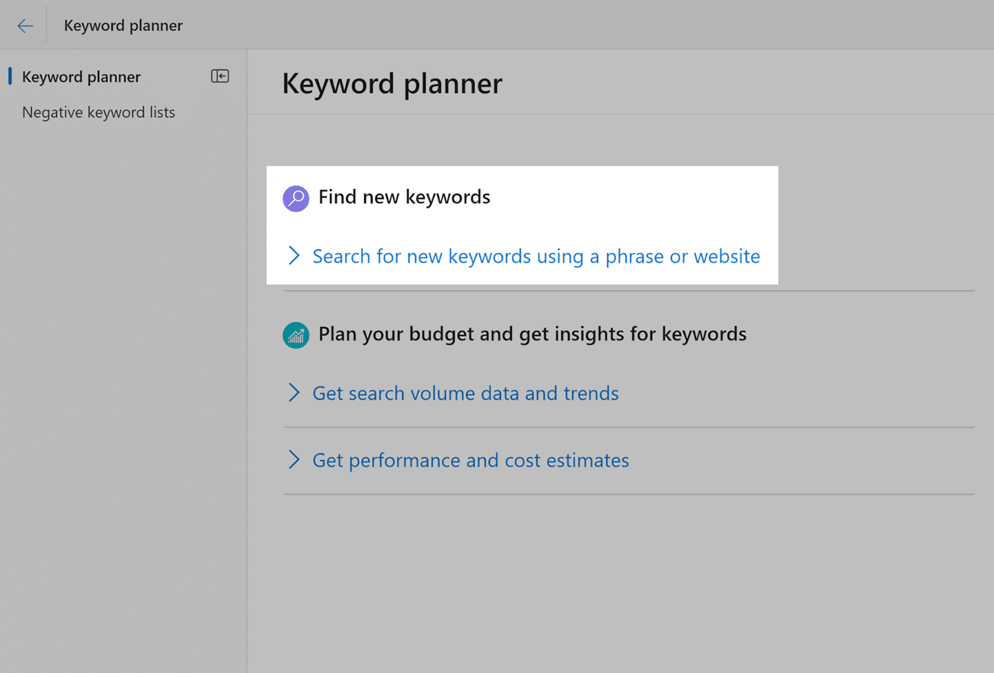This screenshot has width=994, height=673.
Task: Expand chevron beside Search for new keywords
Action: coord(294,255)
